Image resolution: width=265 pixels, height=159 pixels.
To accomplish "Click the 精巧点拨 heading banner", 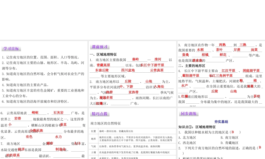I will tap(100, 114).
